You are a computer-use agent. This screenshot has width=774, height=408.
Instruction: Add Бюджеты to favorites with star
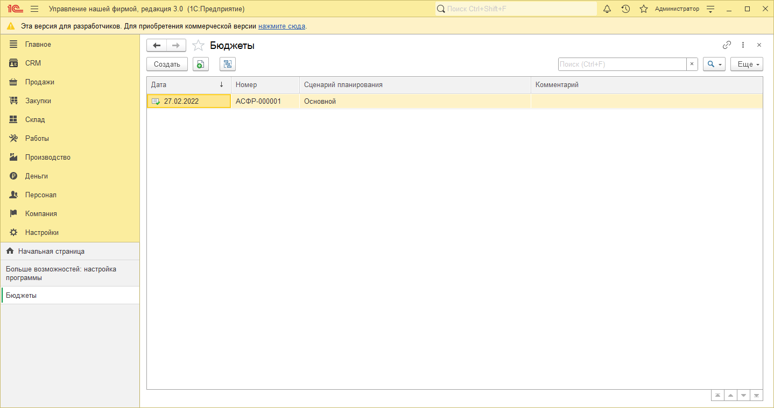pos(198,46)
